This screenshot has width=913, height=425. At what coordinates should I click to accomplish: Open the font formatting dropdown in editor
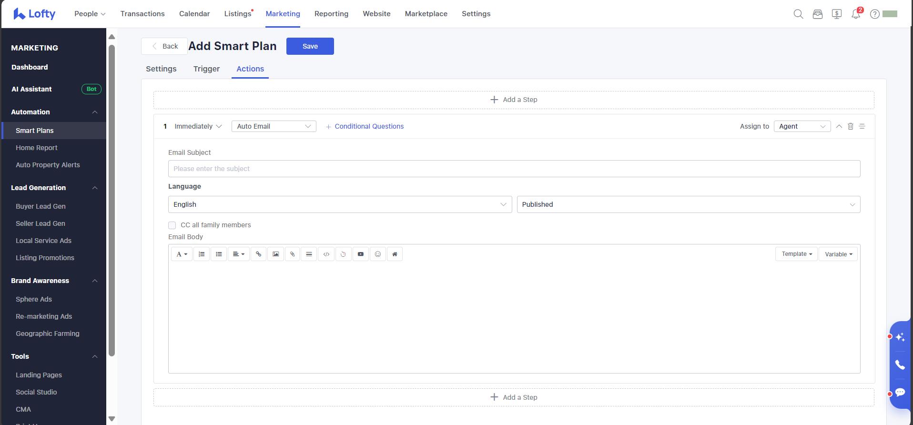click(182, 254)
